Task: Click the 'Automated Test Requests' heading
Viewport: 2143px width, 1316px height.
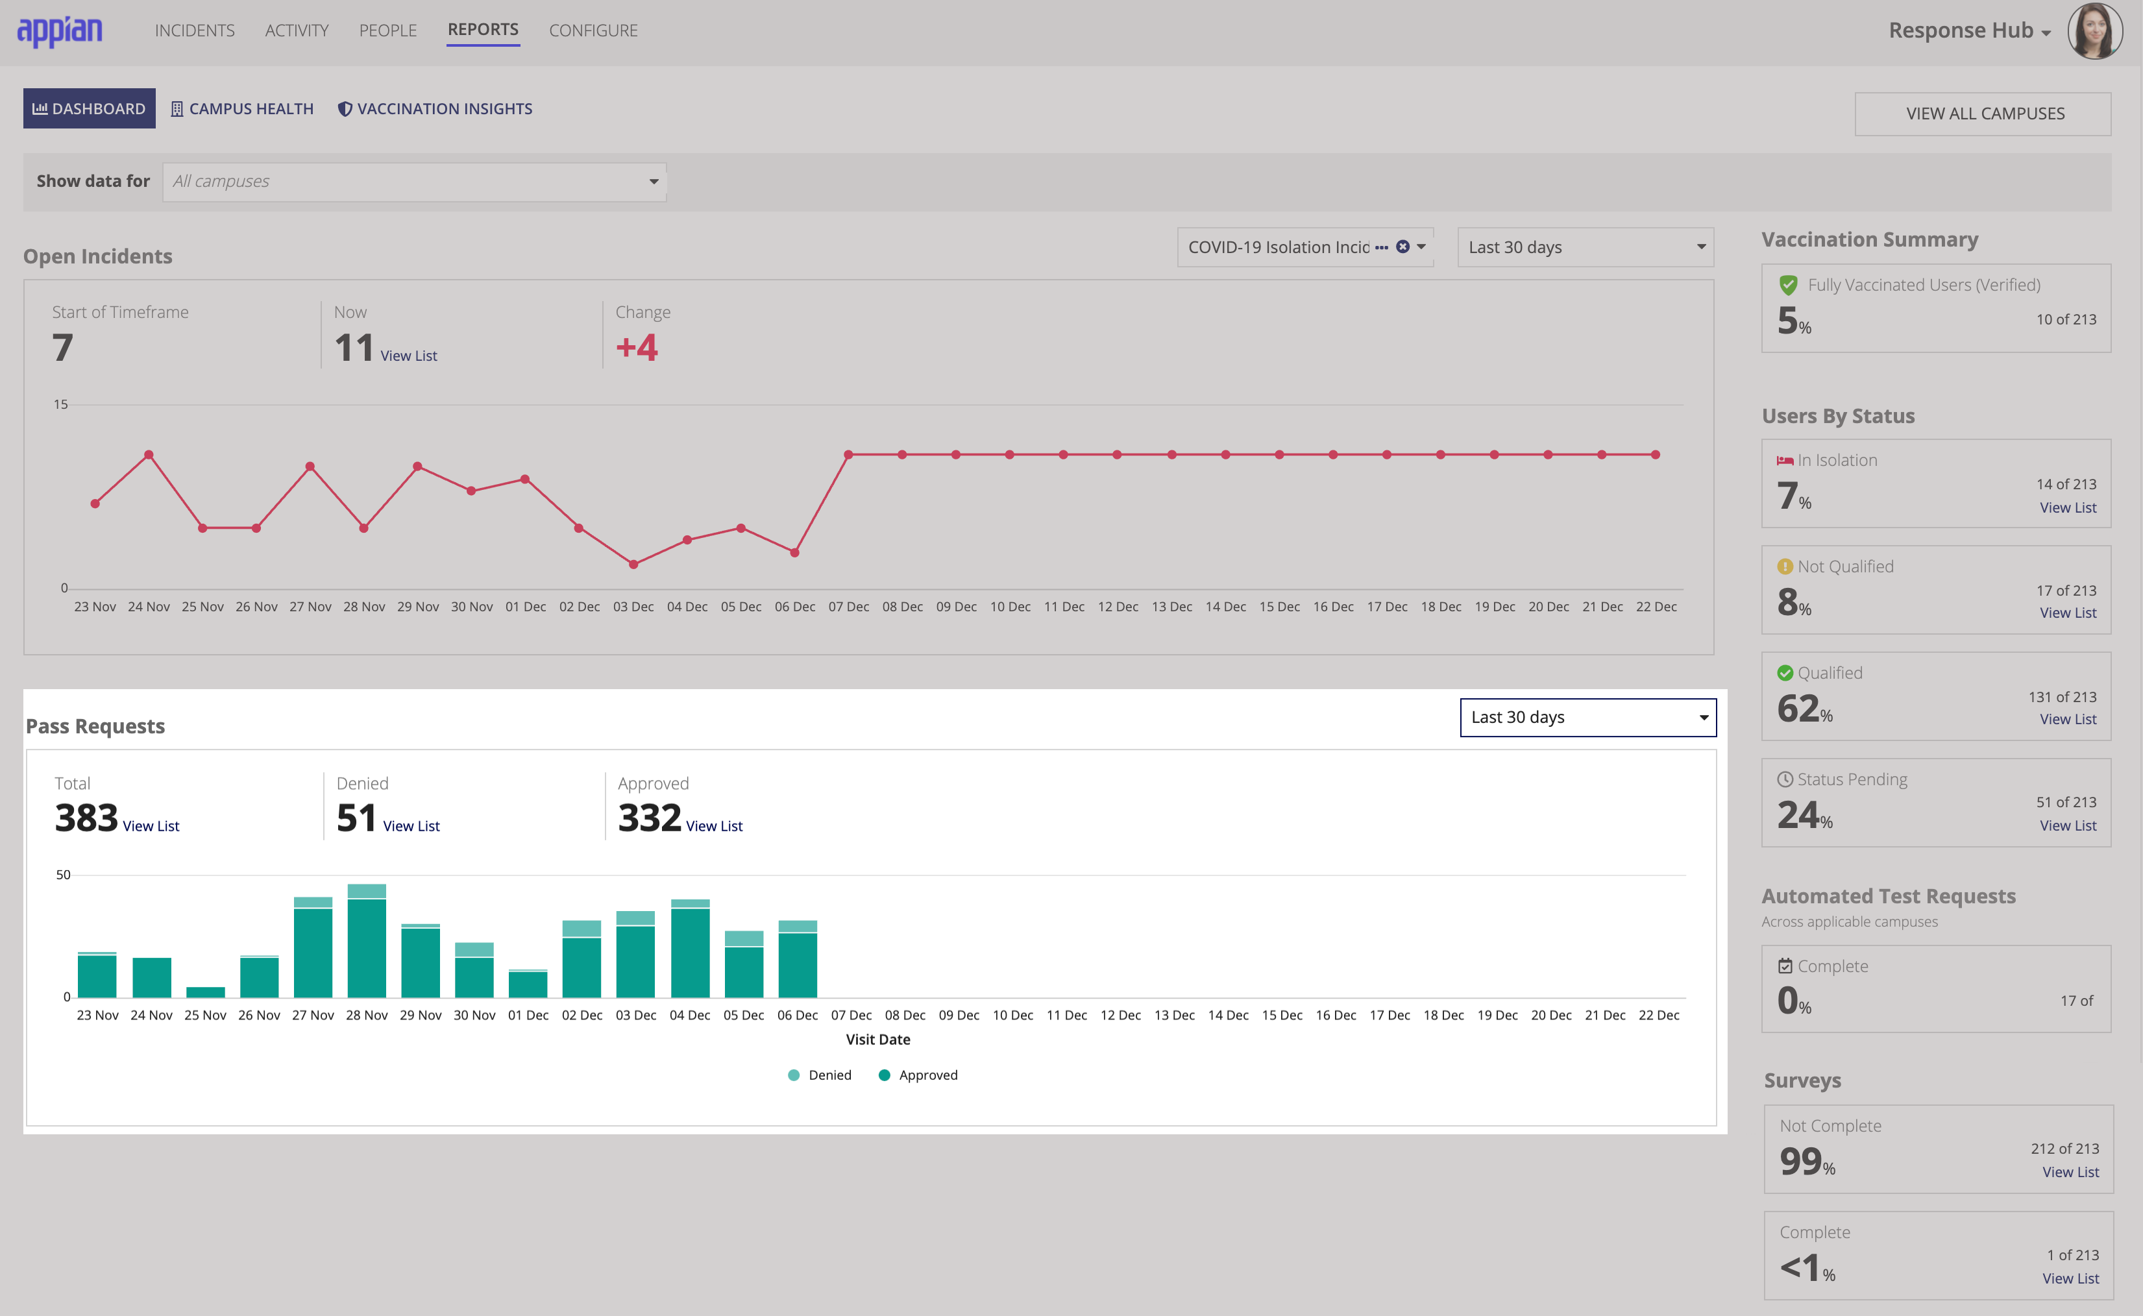Action: coord(1888,896)
